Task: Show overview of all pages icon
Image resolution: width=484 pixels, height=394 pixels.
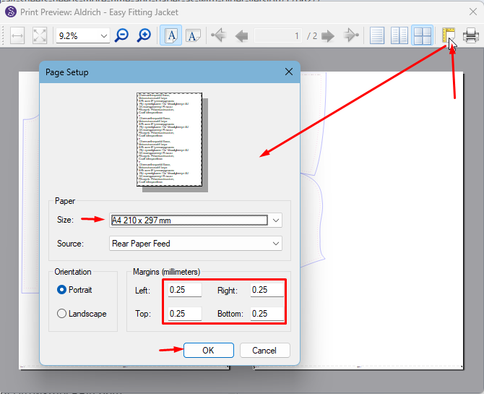Action: coord(422,35)
